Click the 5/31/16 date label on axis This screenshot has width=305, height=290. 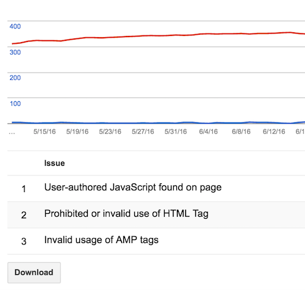[x=176, y=132]
